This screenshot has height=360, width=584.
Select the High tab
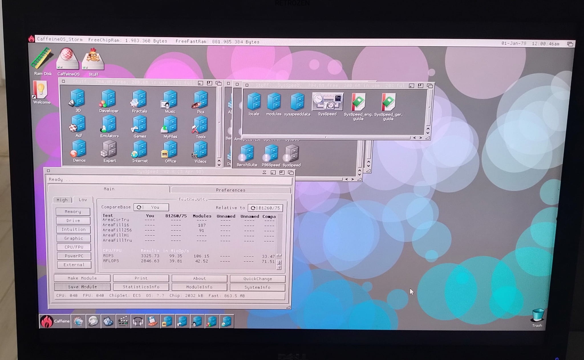[62, 200]
